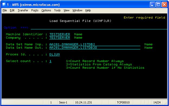Click the TCP00010 status bar panel
The image size is (169, 106).
123,102
